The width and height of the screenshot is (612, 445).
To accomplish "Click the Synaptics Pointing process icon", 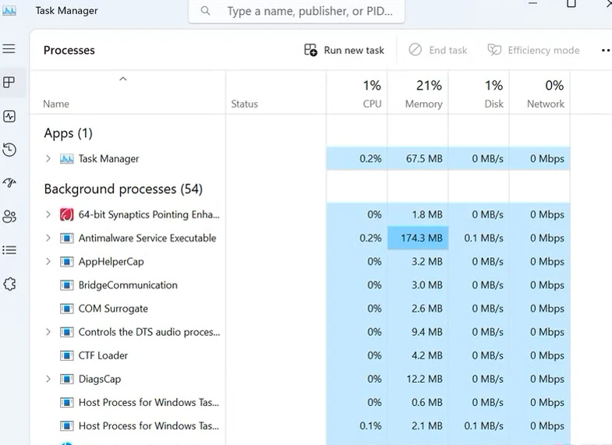I will pyautogui.click(x=67, y=214).
